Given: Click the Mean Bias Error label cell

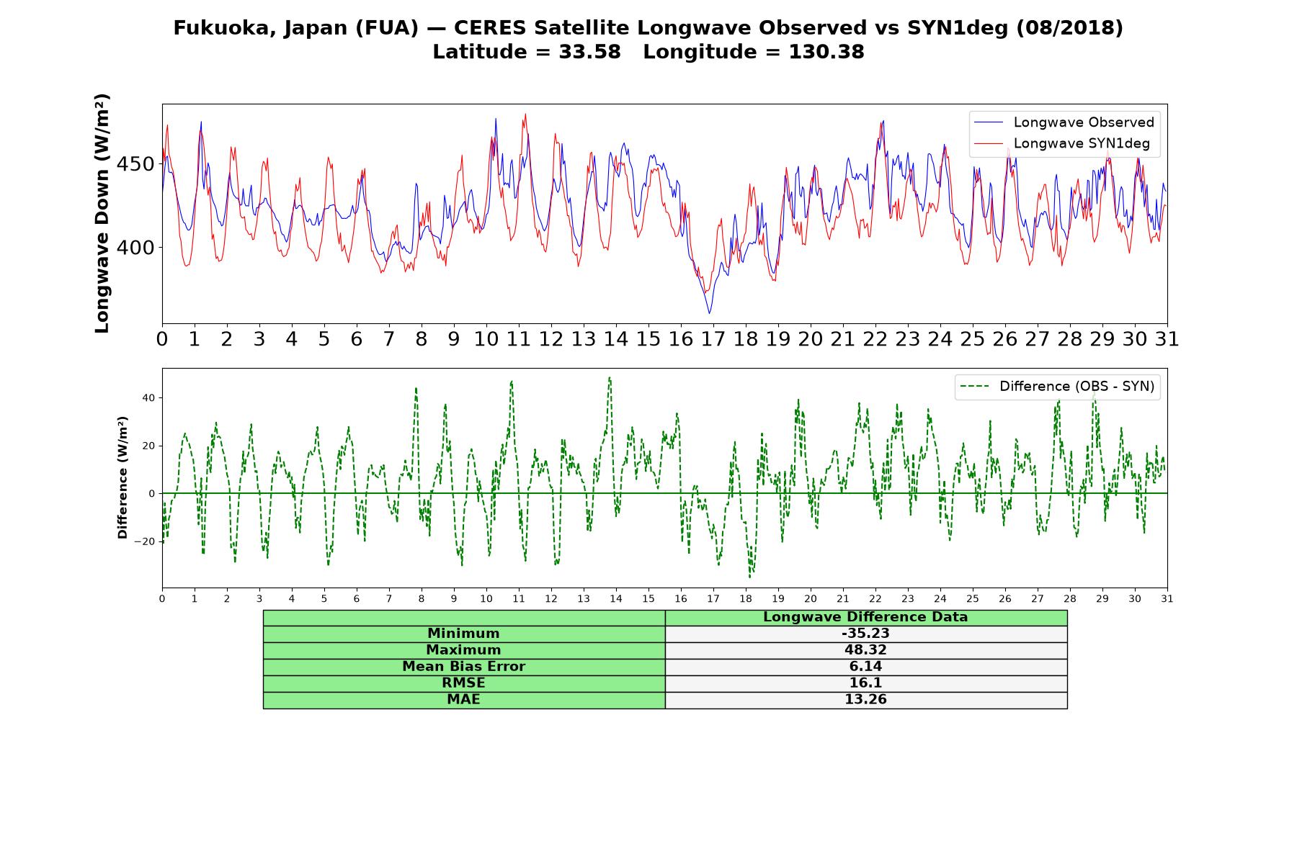Looking at the screenshot, I should tap(464, 667).
